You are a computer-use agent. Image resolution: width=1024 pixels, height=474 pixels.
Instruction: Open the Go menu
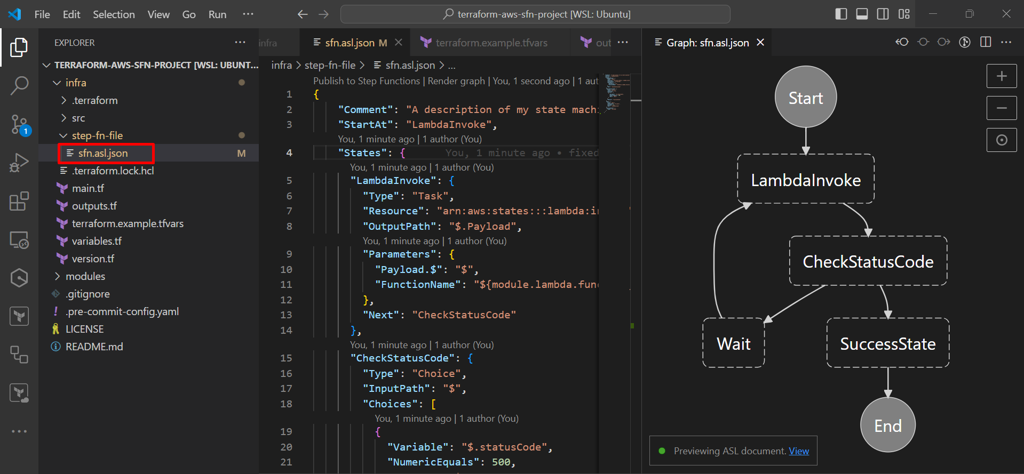click(189, 14)
